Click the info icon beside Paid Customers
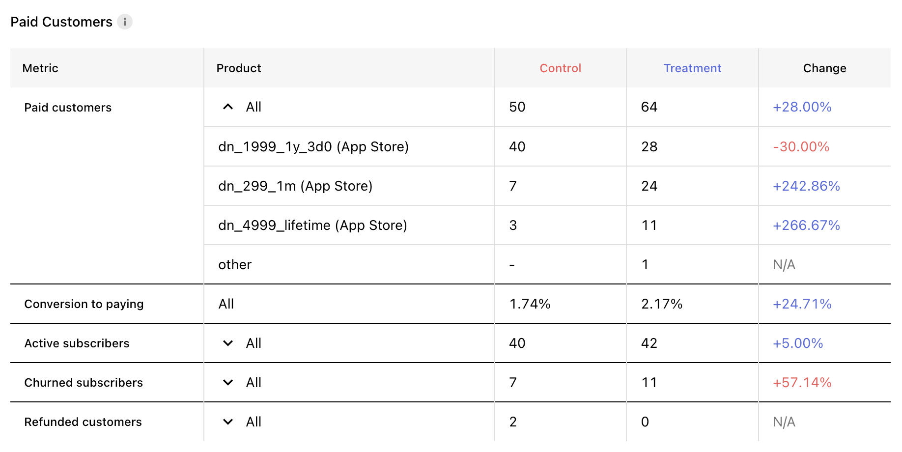Viewport: 902px width, 452px height. coord(125,22)
